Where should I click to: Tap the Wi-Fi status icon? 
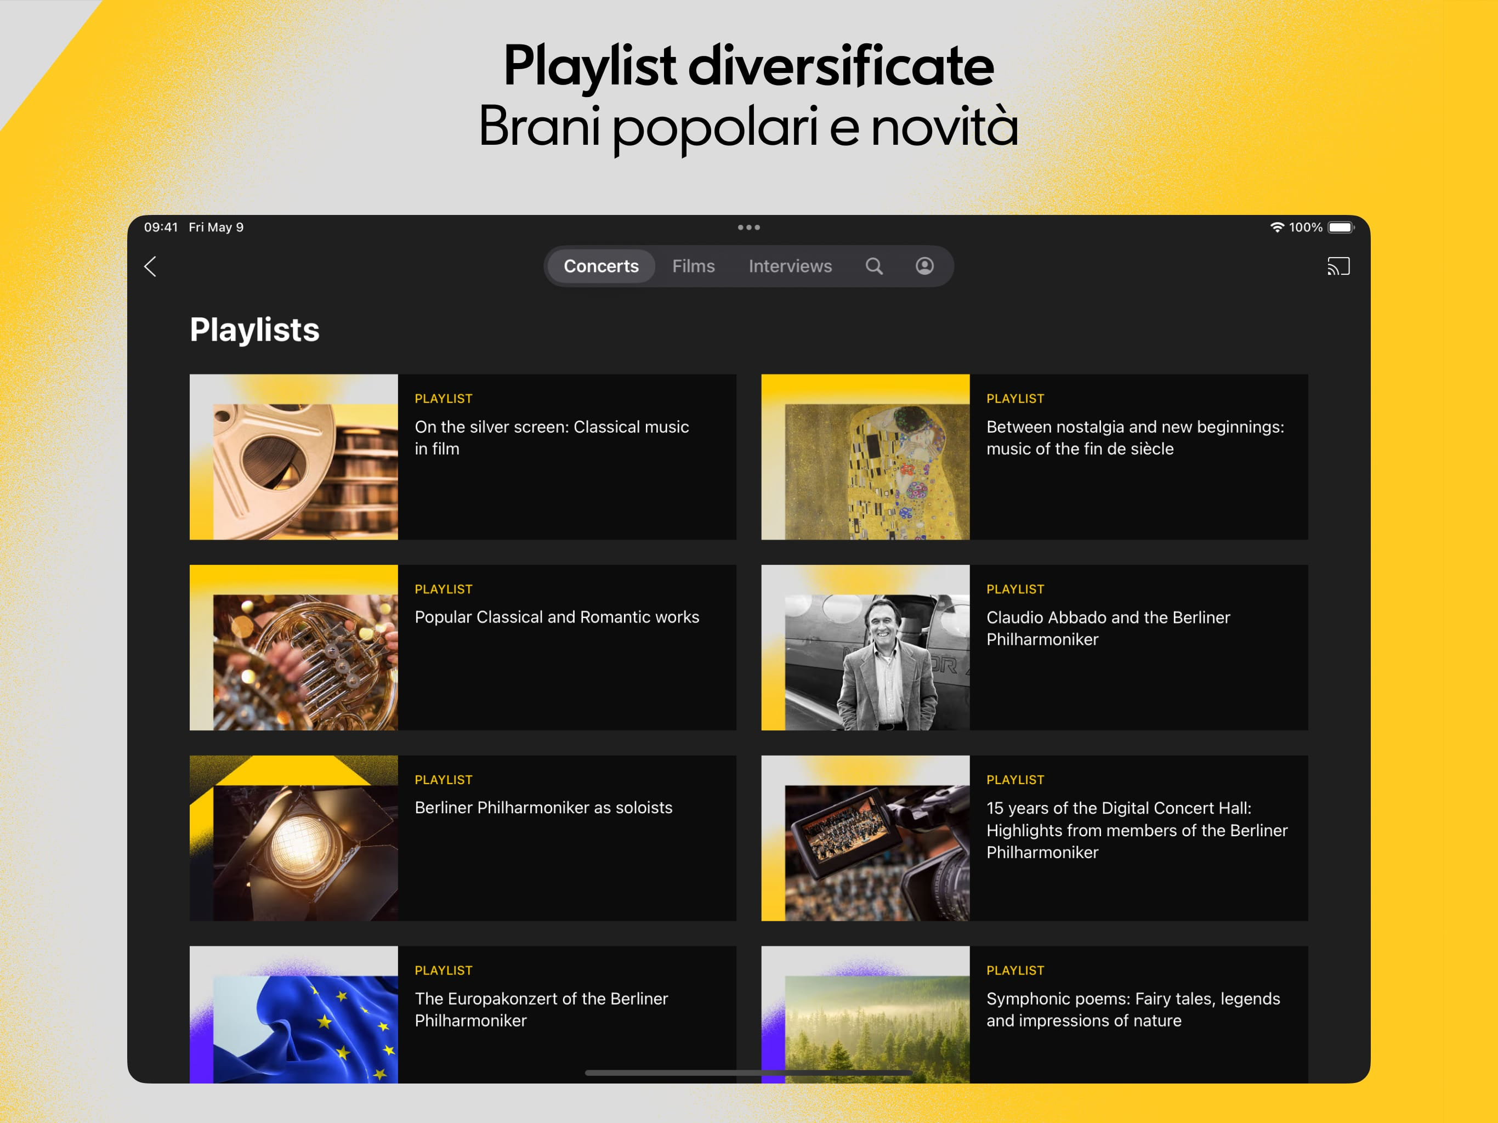[x=1276, y=228]
